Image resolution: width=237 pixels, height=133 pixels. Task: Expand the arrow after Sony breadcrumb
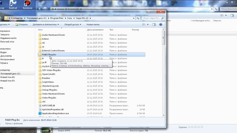(x=74, y=18)
